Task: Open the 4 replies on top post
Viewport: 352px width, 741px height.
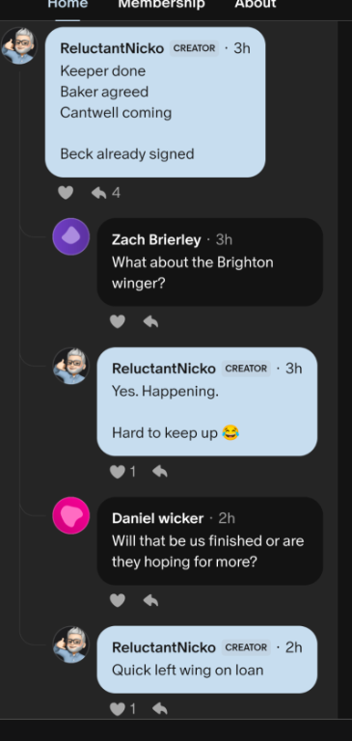Action: [x=106, y=192]
